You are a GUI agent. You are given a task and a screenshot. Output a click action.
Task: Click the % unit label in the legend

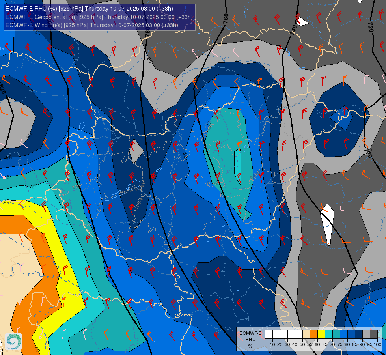[x=250, y=346]
